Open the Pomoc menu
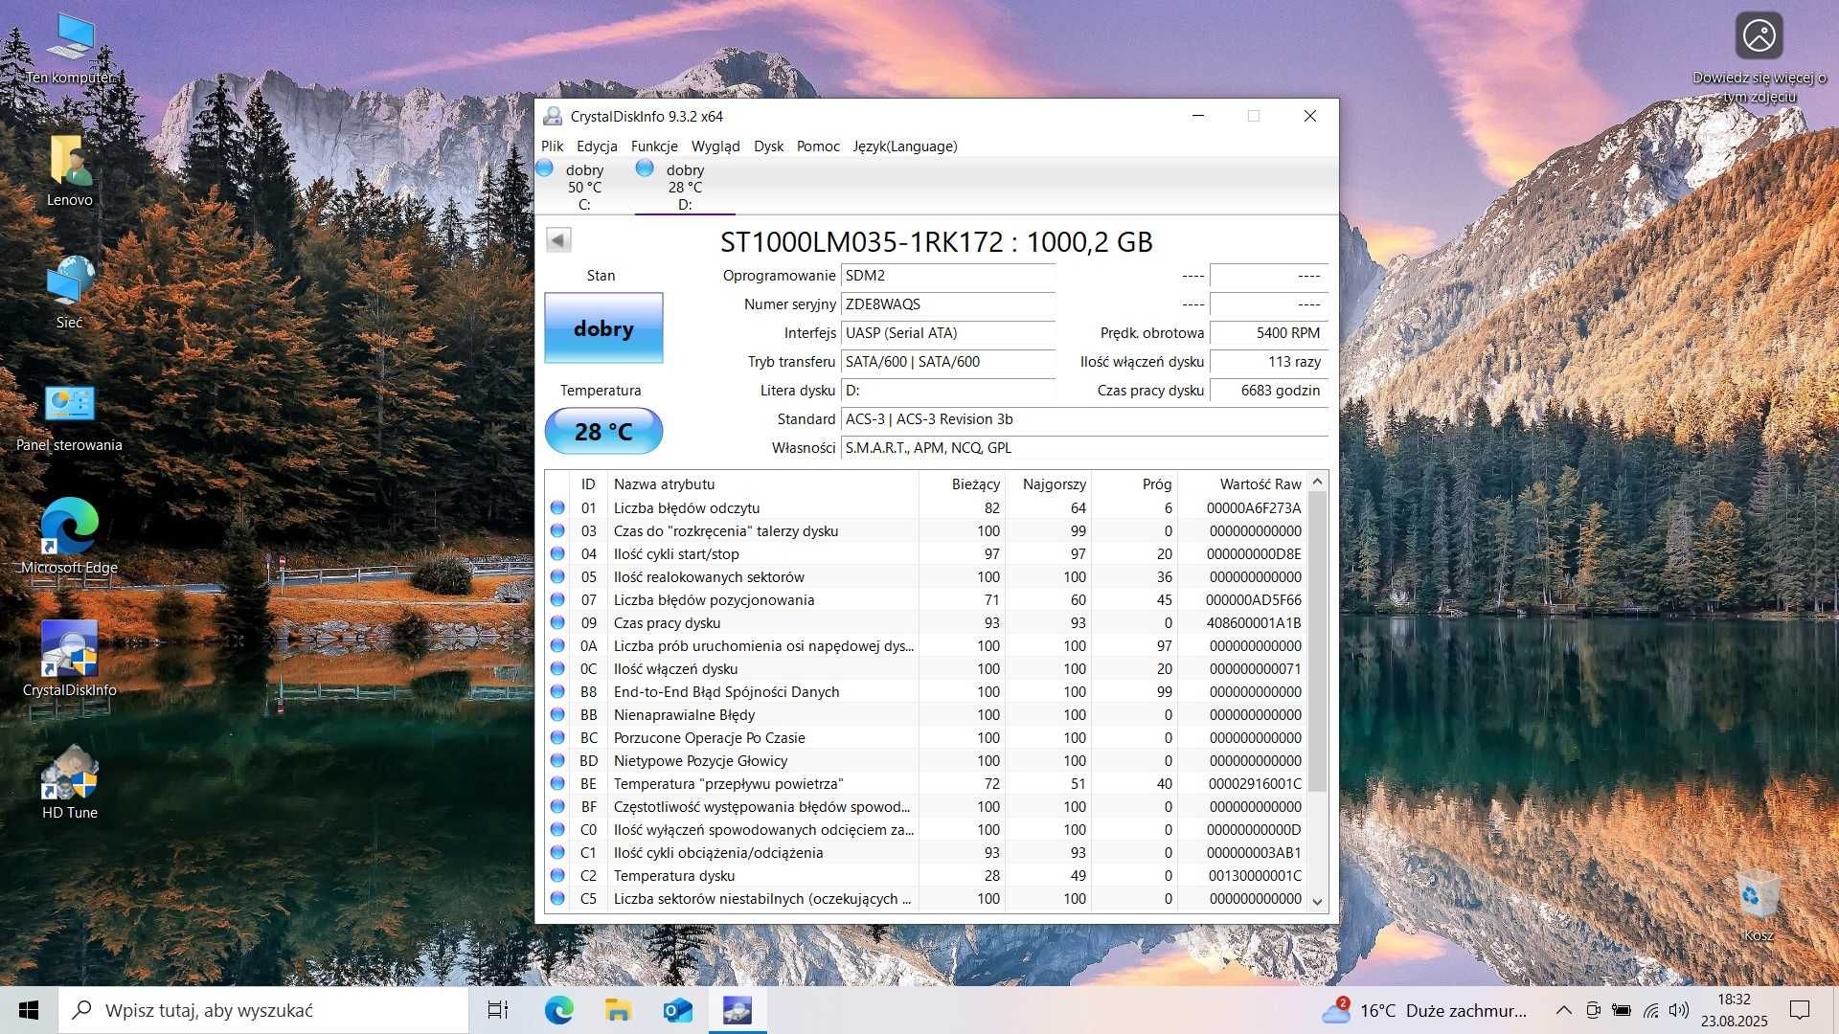1839x1034 pixels. tap(818, 146)
